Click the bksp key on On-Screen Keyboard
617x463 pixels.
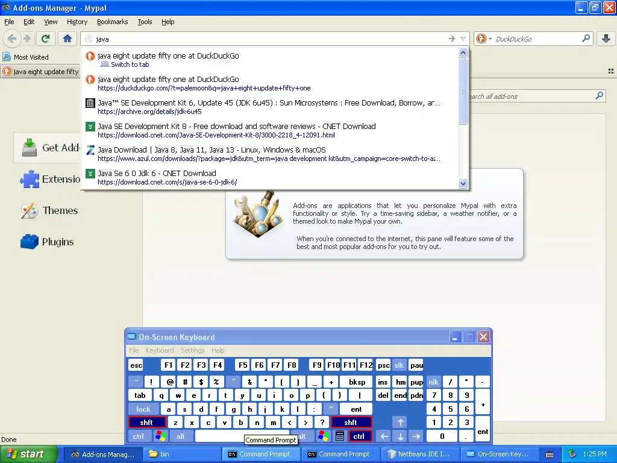[357, 382]
